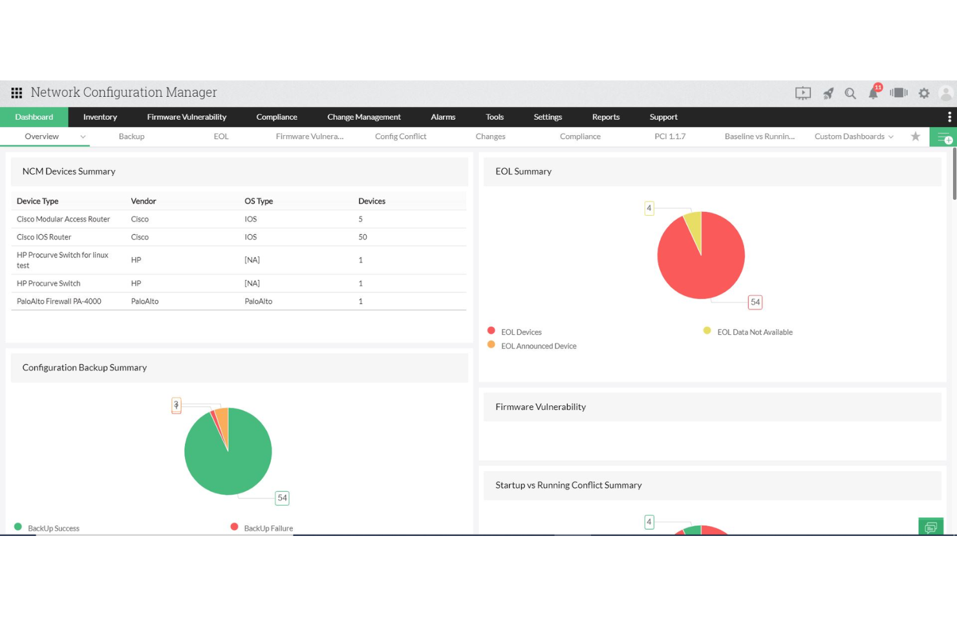Switch to the Inventory menu
Image resolution: width=957 pixels, height=638 pixels.
pos(100,117)
